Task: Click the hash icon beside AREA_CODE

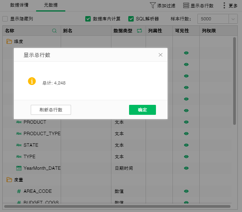Action: click(19, 191)
